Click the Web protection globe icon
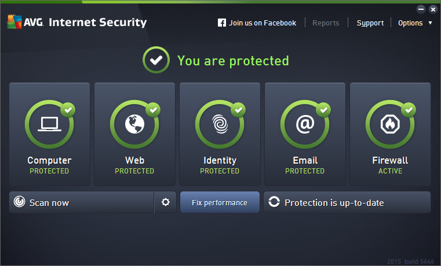 [x=134, y=125]
